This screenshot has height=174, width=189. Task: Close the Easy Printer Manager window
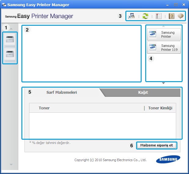tap(184, 5)
